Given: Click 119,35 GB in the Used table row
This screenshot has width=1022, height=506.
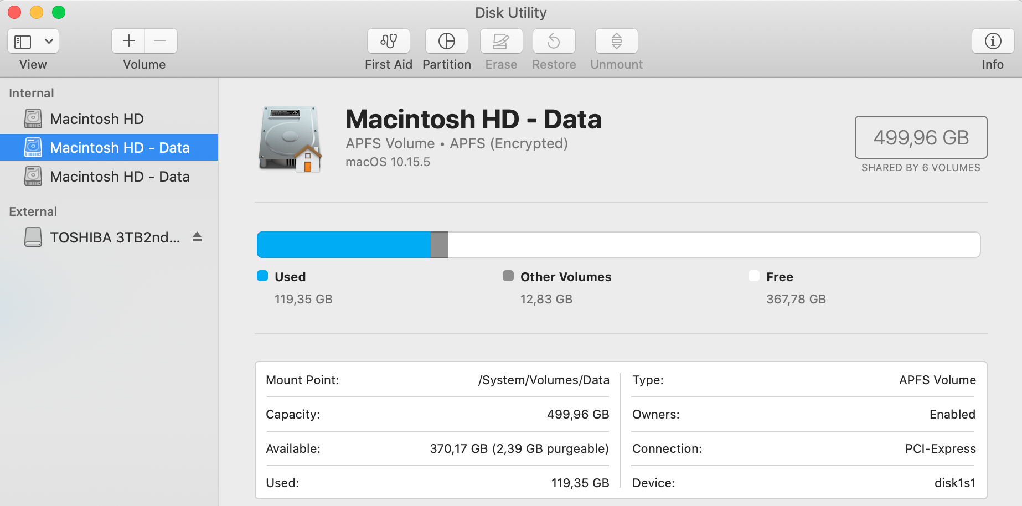Looking at the screenshot, I should click(x=580, y=483).
